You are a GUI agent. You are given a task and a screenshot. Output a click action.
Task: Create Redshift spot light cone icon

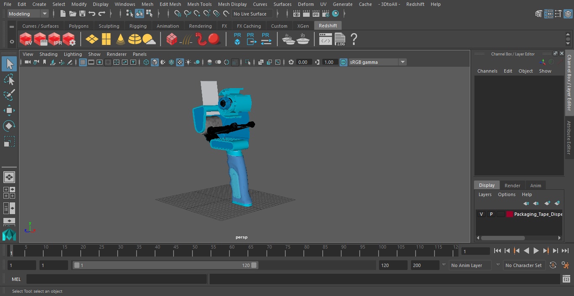coord(121,39)
